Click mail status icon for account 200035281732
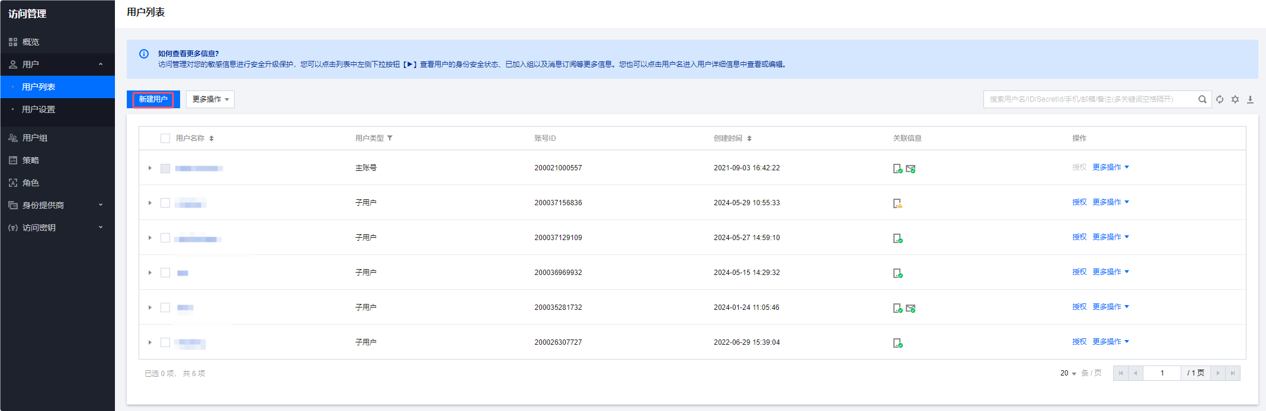 click(x=911, y=308)
